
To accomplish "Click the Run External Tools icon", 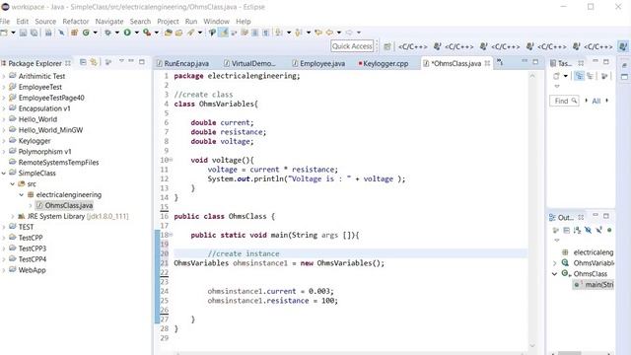I will [147, 33].
